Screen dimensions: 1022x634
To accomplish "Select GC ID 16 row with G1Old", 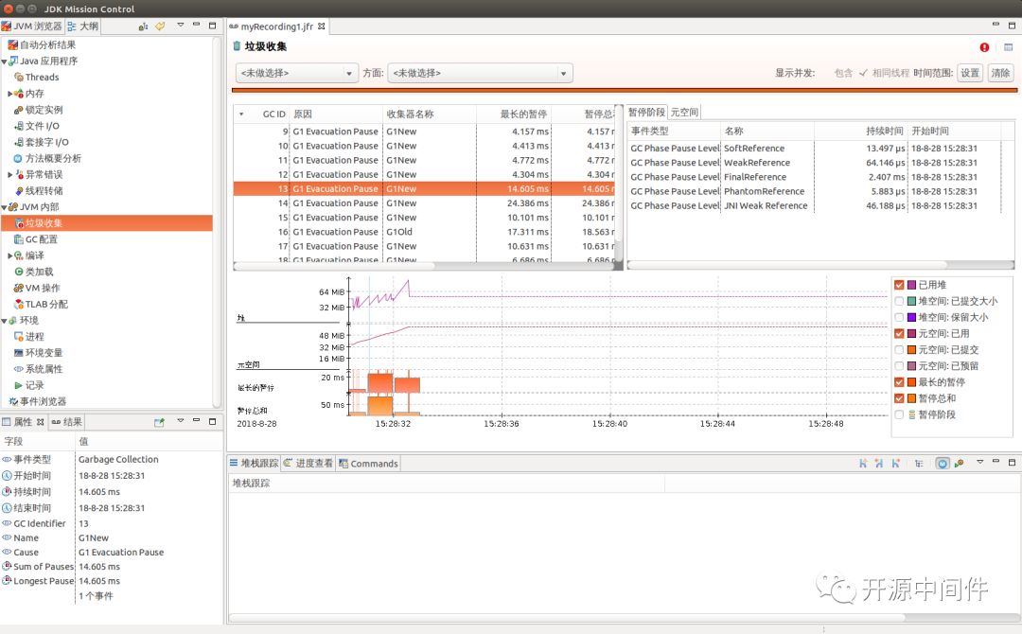I will (x=424, y=232).
